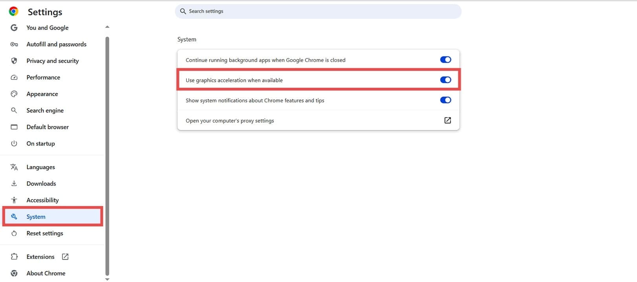Go to Privacy and security

coord(53,61)
